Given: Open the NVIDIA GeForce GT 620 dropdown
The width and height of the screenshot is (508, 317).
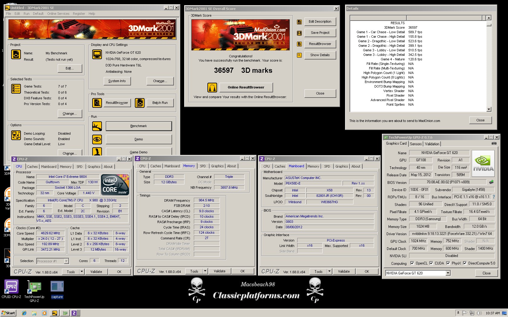Looking at the screenshot, I should (448, 273).
